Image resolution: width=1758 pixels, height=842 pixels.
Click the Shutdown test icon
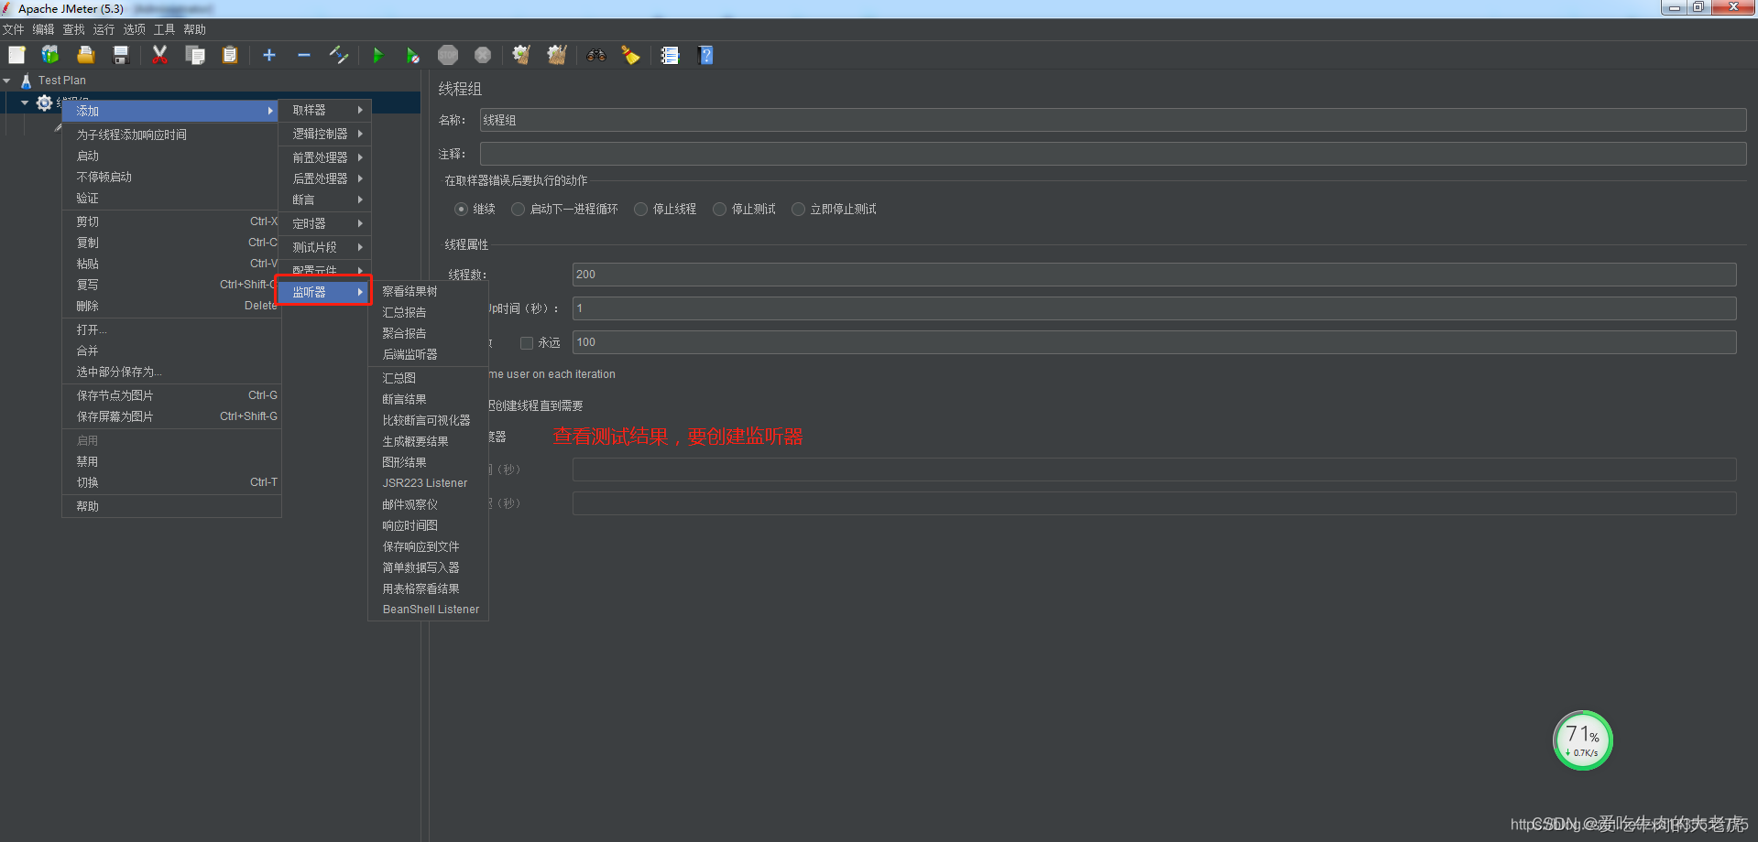(x=483, y=55)
